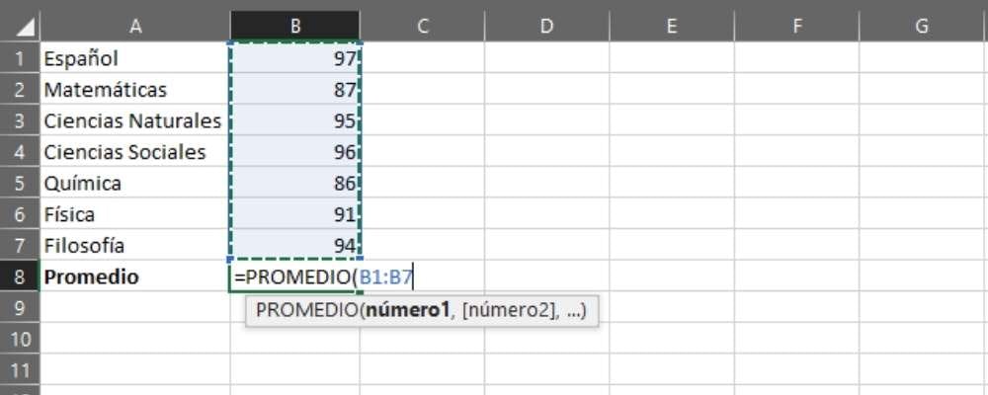Select column A header
The height and width of the screenshot is (395, 988).
click(x=135, y=27)
